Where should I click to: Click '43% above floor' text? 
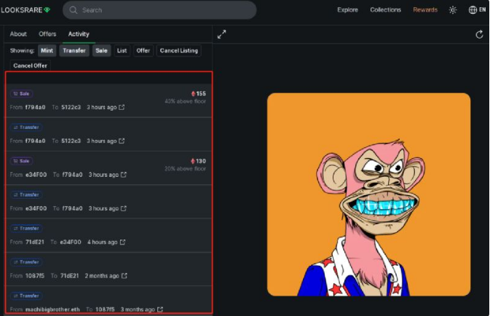click(x=186, y=101)
